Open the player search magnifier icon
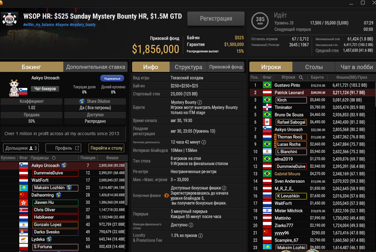This screenshot has height=252, width=376. tap(301, 77)
